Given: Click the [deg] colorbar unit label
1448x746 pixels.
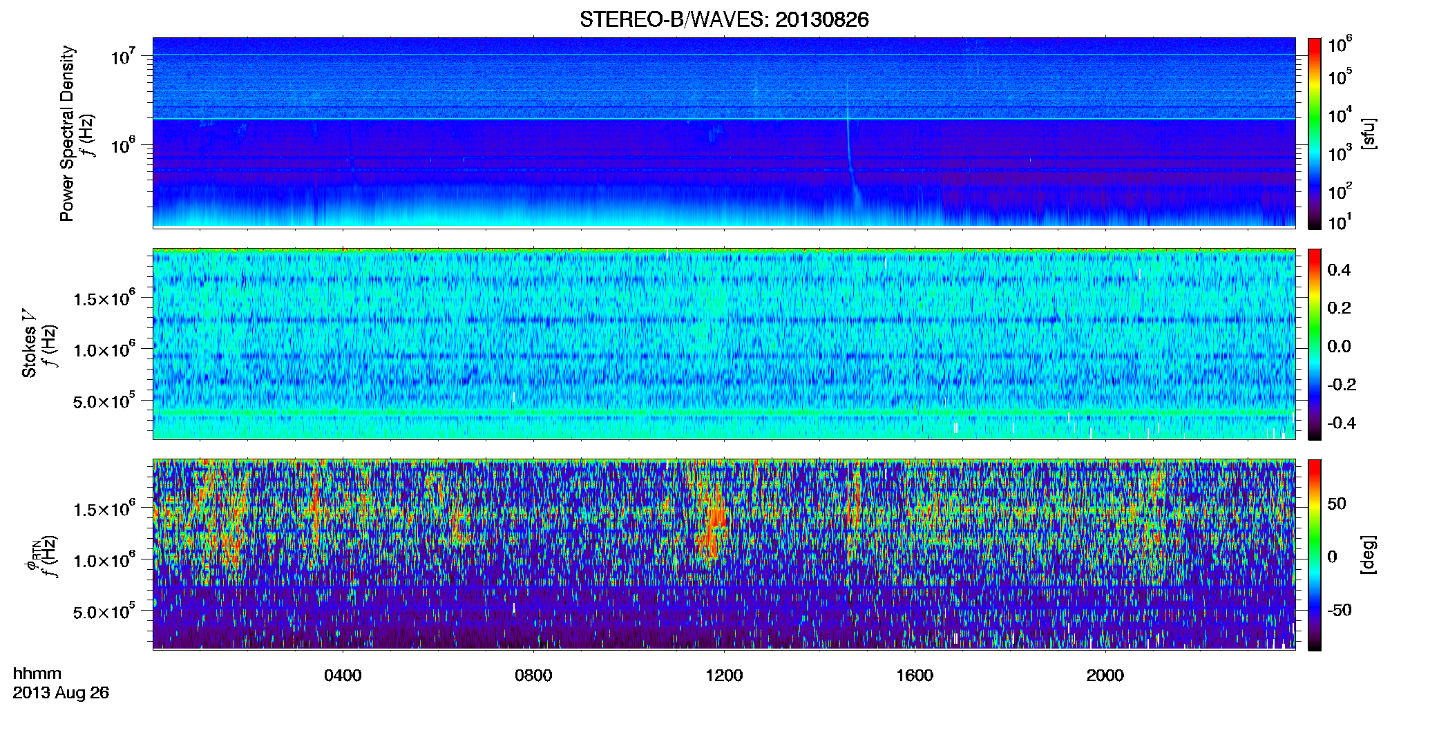Looking at the screenshot, I should (x=1369, y=555).
